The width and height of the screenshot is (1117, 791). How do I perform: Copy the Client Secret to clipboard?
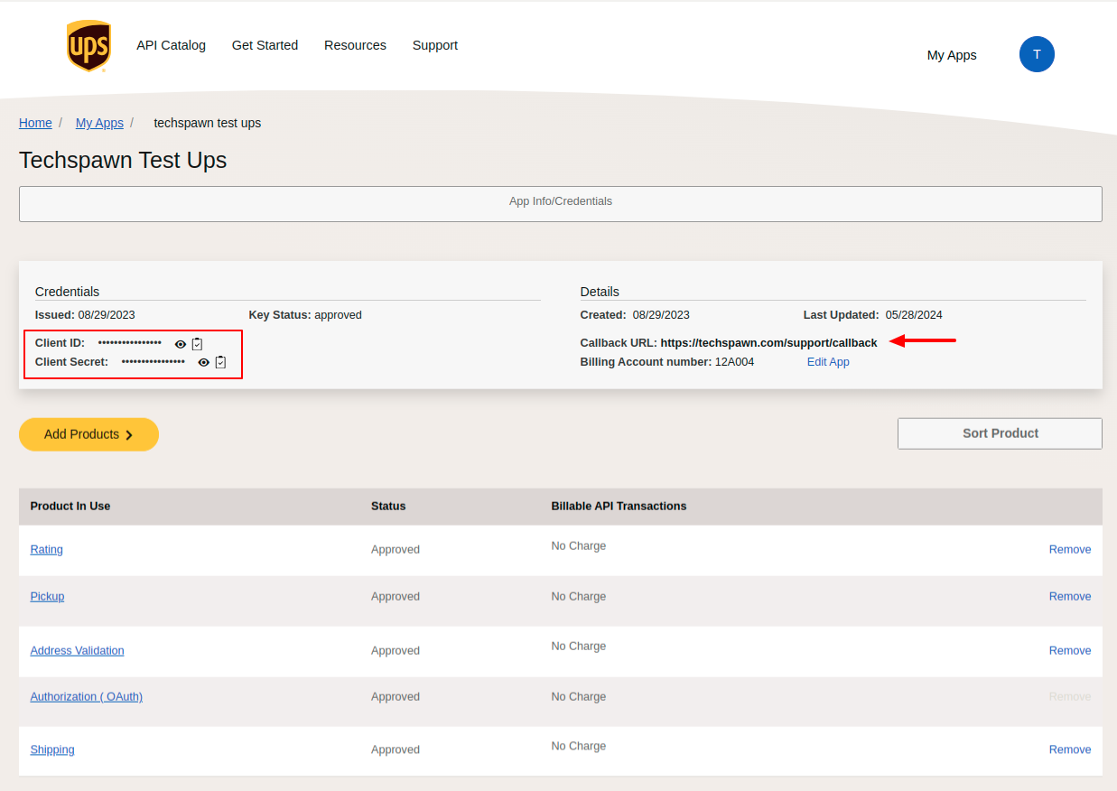click(220, 362)
